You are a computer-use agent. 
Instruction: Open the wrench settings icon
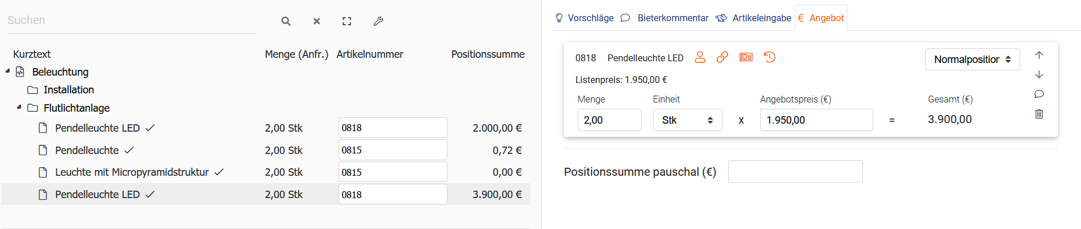click(x=378, y=21)
